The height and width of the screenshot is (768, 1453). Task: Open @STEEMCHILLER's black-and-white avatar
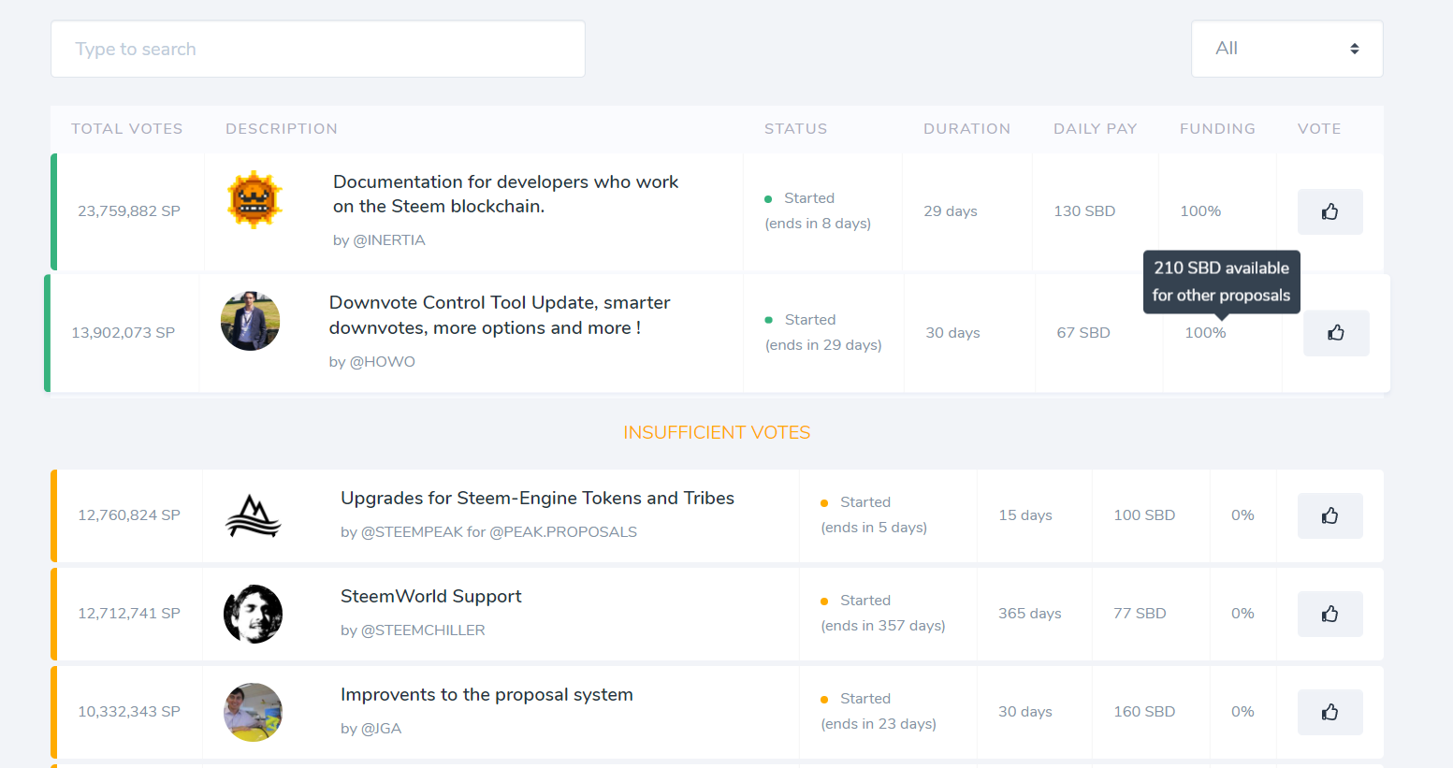[x=254, y=614]
